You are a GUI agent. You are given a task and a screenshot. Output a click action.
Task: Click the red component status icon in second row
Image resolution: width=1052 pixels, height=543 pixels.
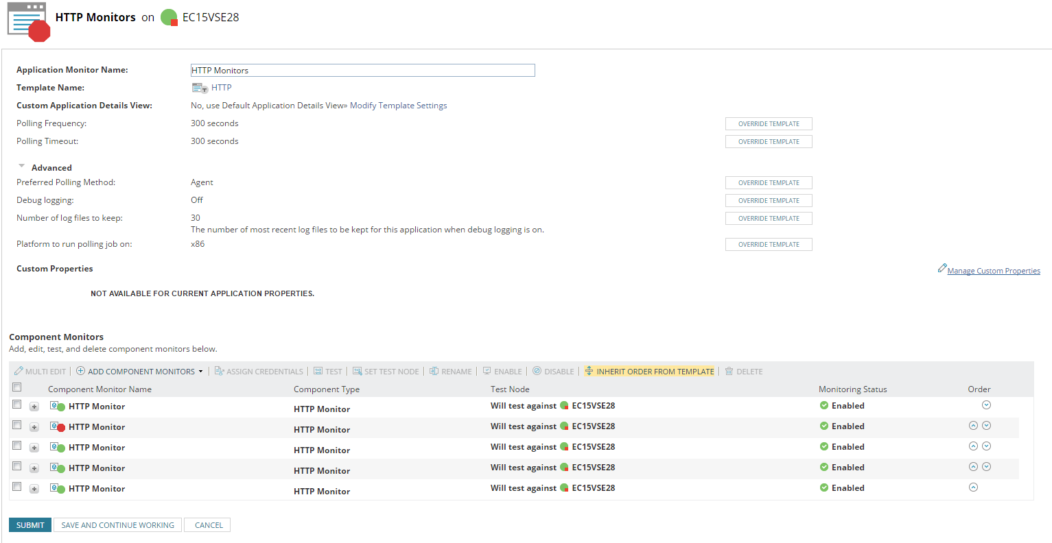(x=58, y=427)
